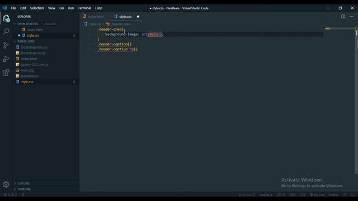
Task: Click the editor vertical scrollbar
Action: click(356, 100)
